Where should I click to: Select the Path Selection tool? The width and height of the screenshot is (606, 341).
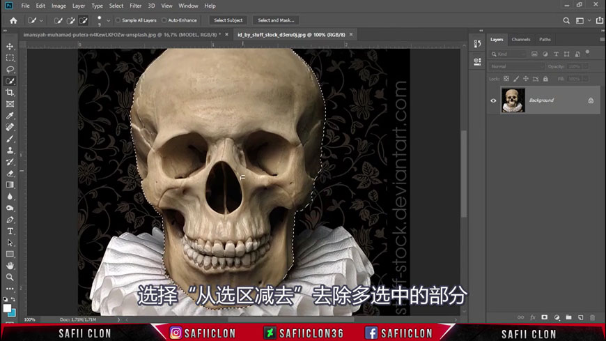[10, 243]
